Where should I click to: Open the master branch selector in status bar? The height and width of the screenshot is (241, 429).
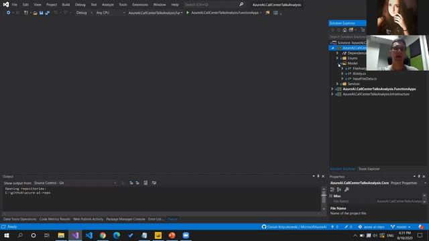[401, 227]
